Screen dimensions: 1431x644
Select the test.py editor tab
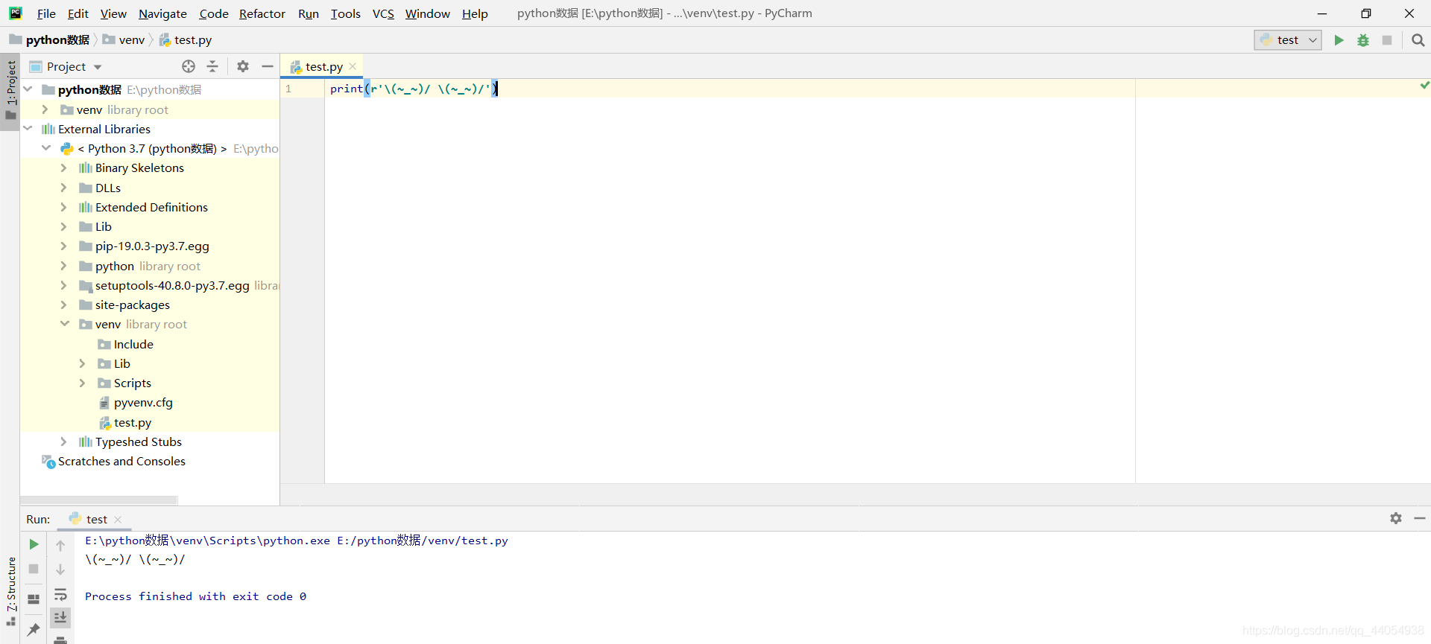coord(323,66)
